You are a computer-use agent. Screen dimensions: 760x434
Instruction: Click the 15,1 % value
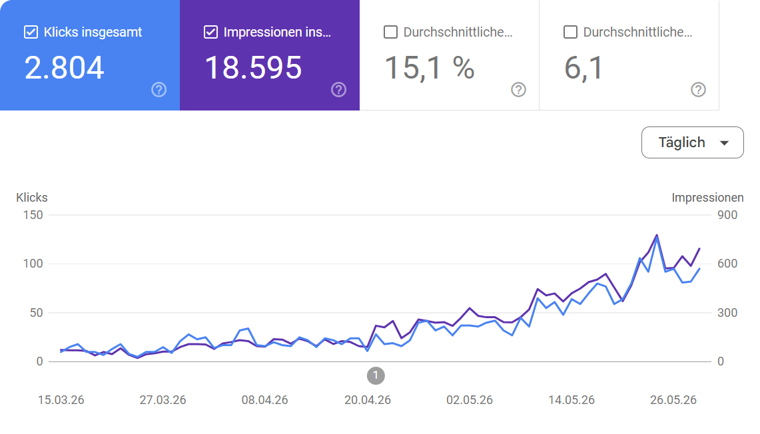pos(430,68)
